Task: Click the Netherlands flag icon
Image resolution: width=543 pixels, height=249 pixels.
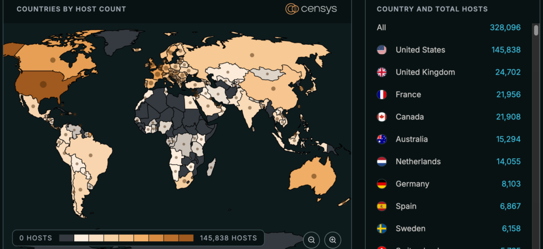Action: click(382, 162)
